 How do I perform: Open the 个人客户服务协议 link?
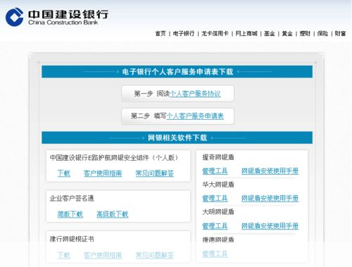(195, 94)
